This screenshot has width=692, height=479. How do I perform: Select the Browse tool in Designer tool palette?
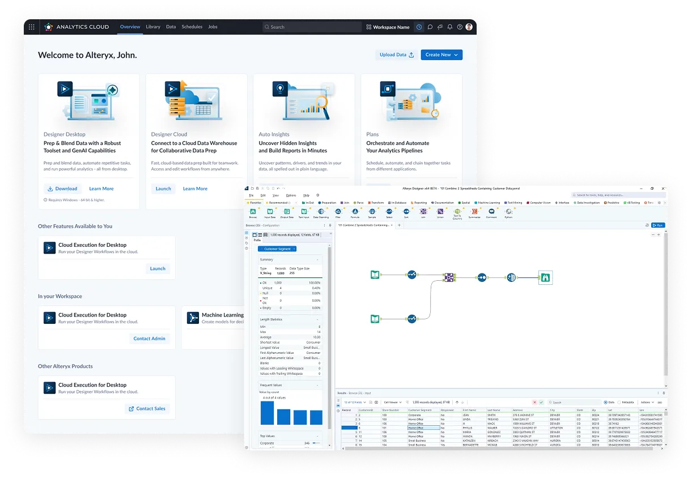(253, 213)
